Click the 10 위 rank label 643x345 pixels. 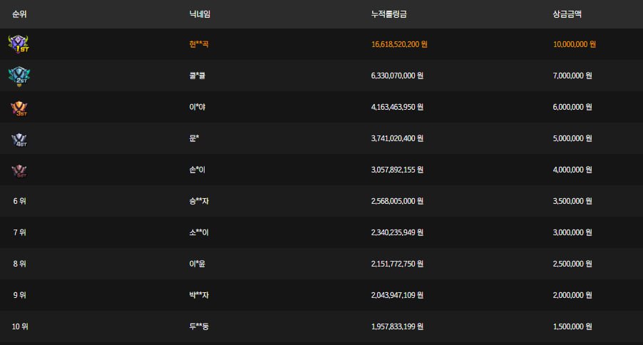click(x=20, y=326)
